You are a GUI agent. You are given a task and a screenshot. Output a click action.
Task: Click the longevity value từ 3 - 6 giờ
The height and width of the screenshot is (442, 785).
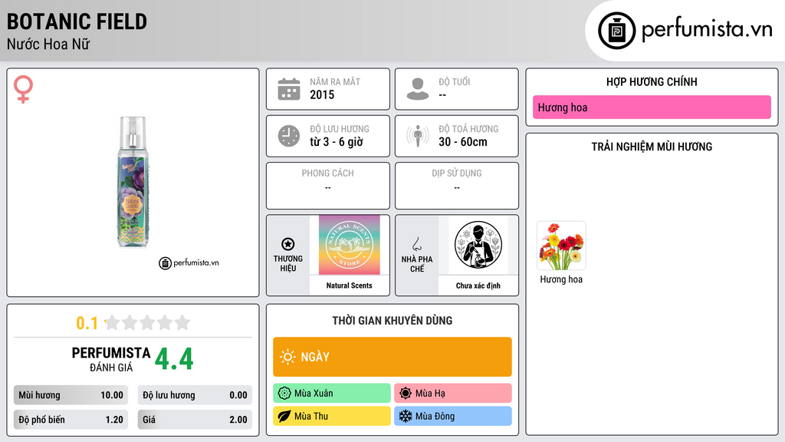click(x=337, y=142)
